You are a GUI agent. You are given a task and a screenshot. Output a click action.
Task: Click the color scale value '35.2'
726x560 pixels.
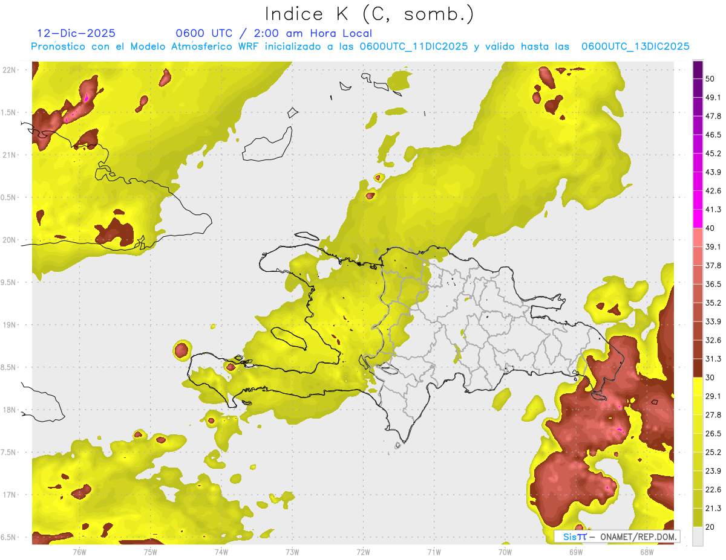pos(713,303)
